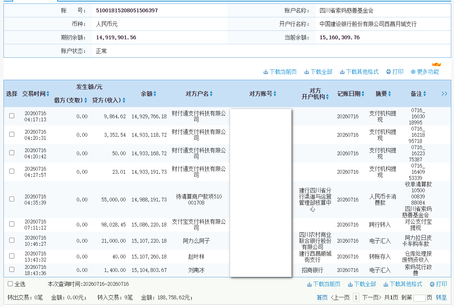Select the 10:46:27 transaction checkbox
The height and width of the screenshot is (307, 454).
(12, 240)
